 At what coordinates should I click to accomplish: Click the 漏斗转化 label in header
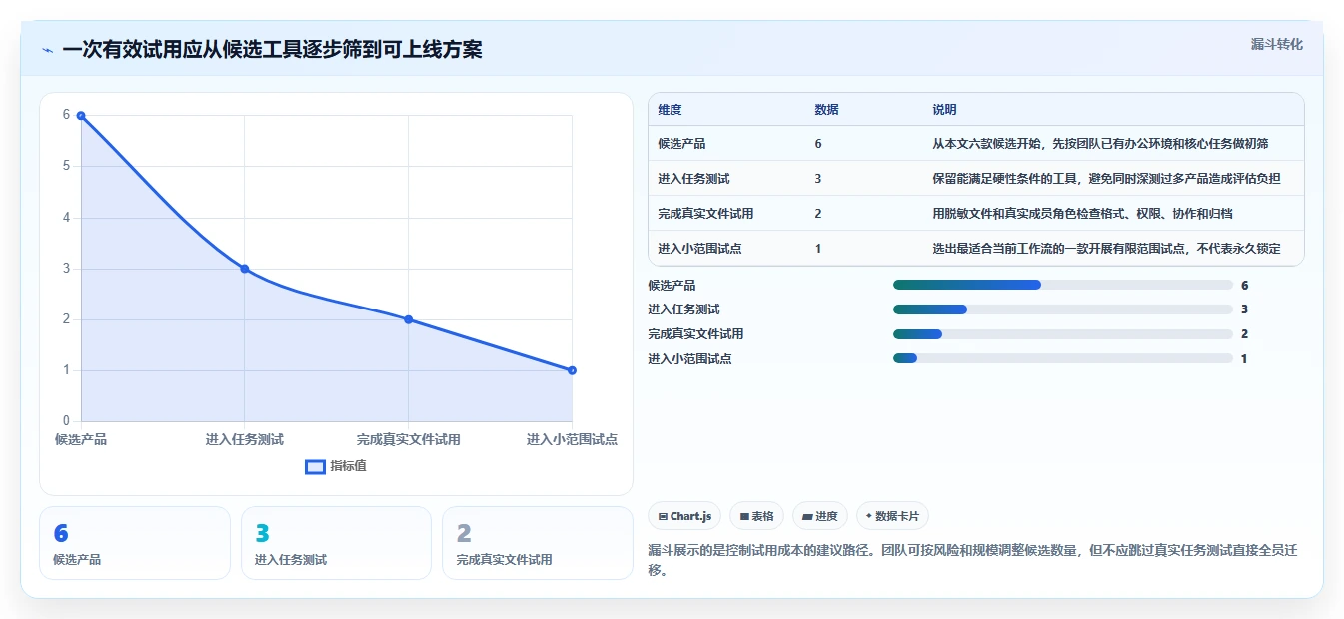pos(1277,44)
